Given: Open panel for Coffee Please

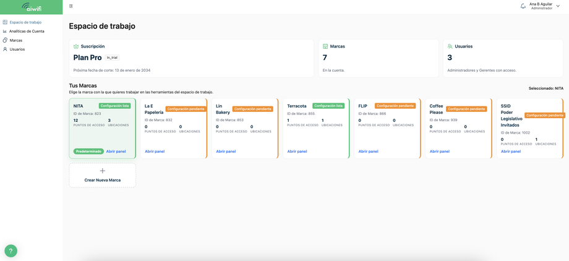Looking at the screenshot, I should [440, 152].
